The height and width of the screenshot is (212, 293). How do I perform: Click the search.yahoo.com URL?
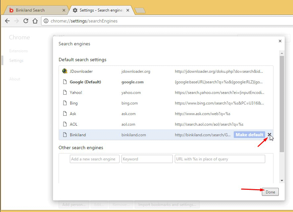[220, 93]
